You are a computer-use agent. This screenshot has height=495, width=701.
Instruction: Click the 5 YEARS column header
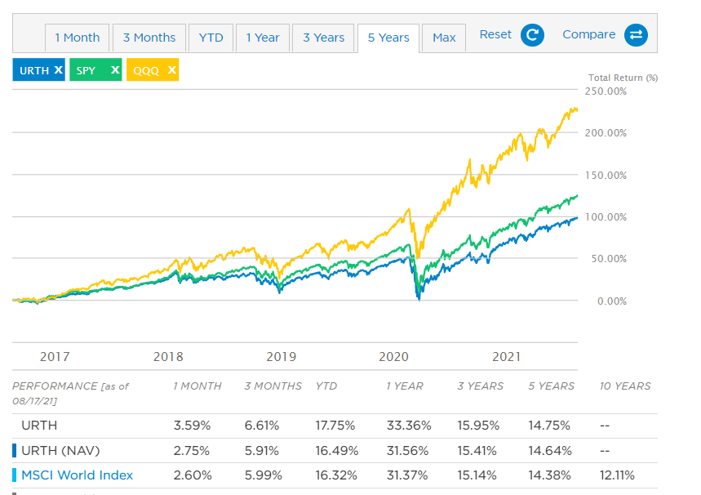tap(551, 386)
